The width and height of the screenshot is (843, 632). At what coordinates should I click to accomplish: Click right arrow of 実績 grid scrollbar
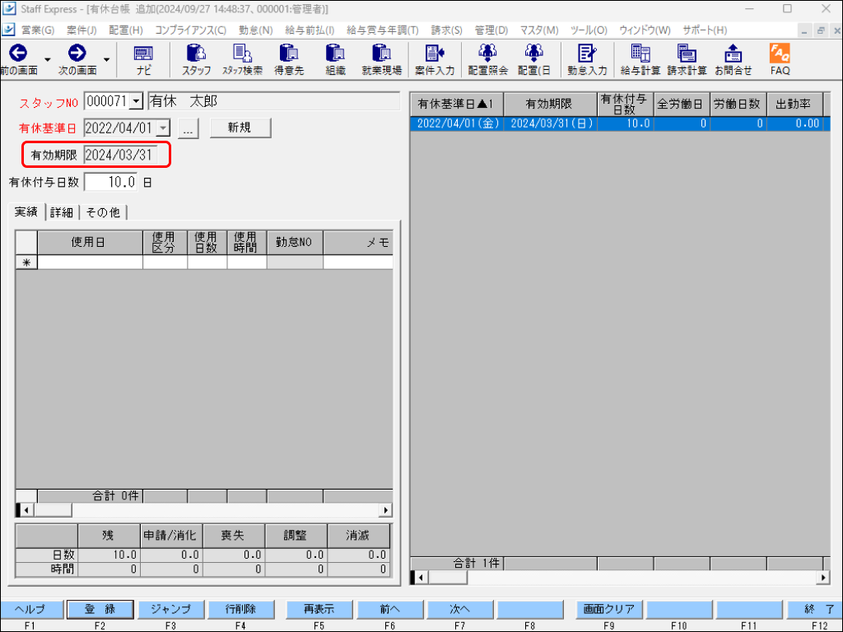tap(385, 510)
